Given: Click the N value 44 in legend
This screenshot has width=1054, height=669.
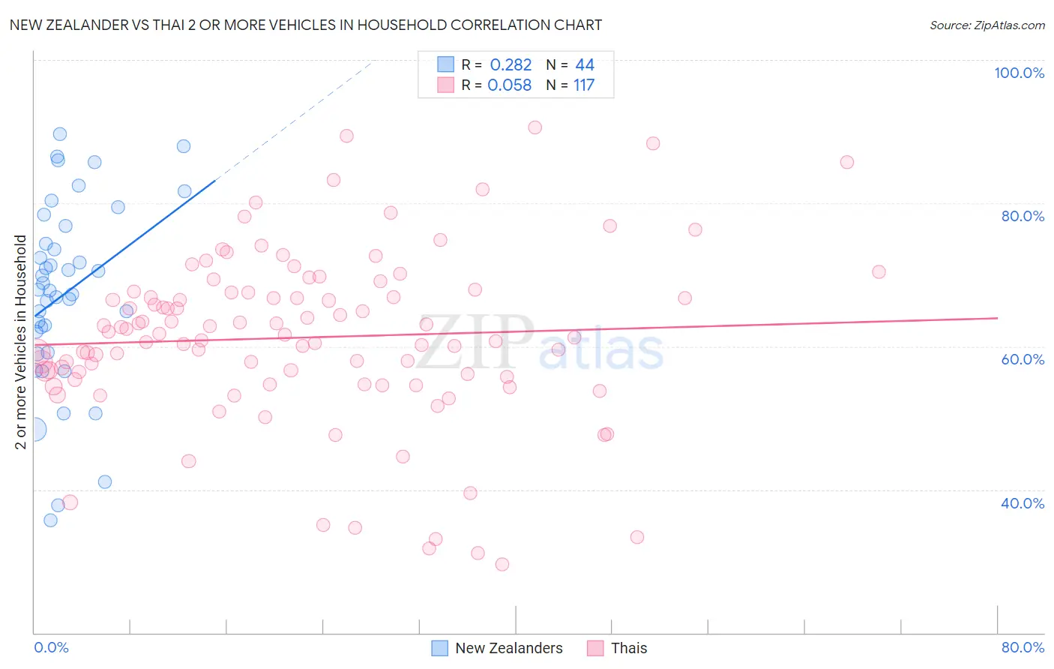Looking at the screenshot, I should [x=585, y=64].
